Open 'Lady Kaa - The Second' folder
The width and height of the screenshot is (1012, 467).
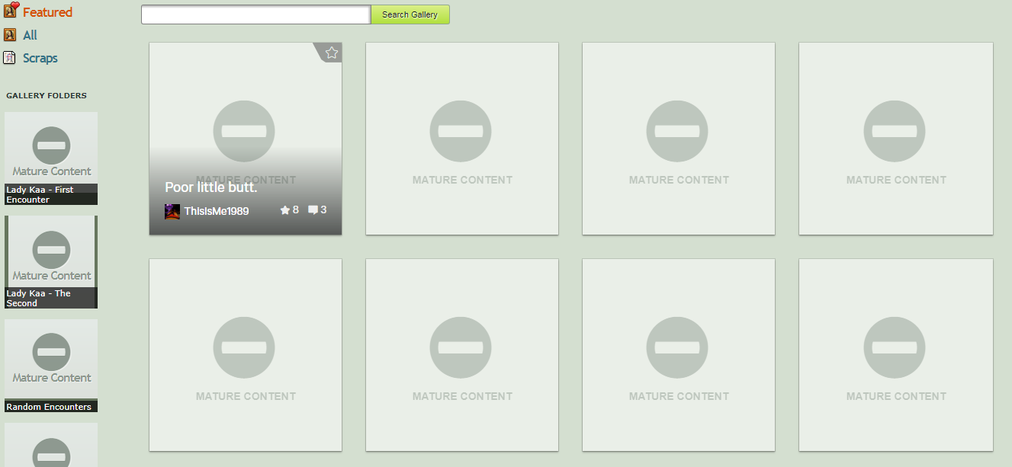tap(51, 262)
